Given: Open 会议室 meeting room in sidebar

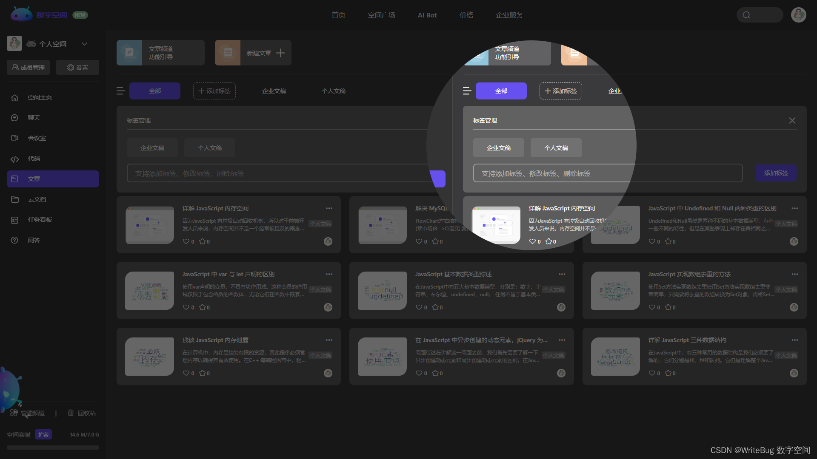Looking at the screenshot, I should (37, 138).
